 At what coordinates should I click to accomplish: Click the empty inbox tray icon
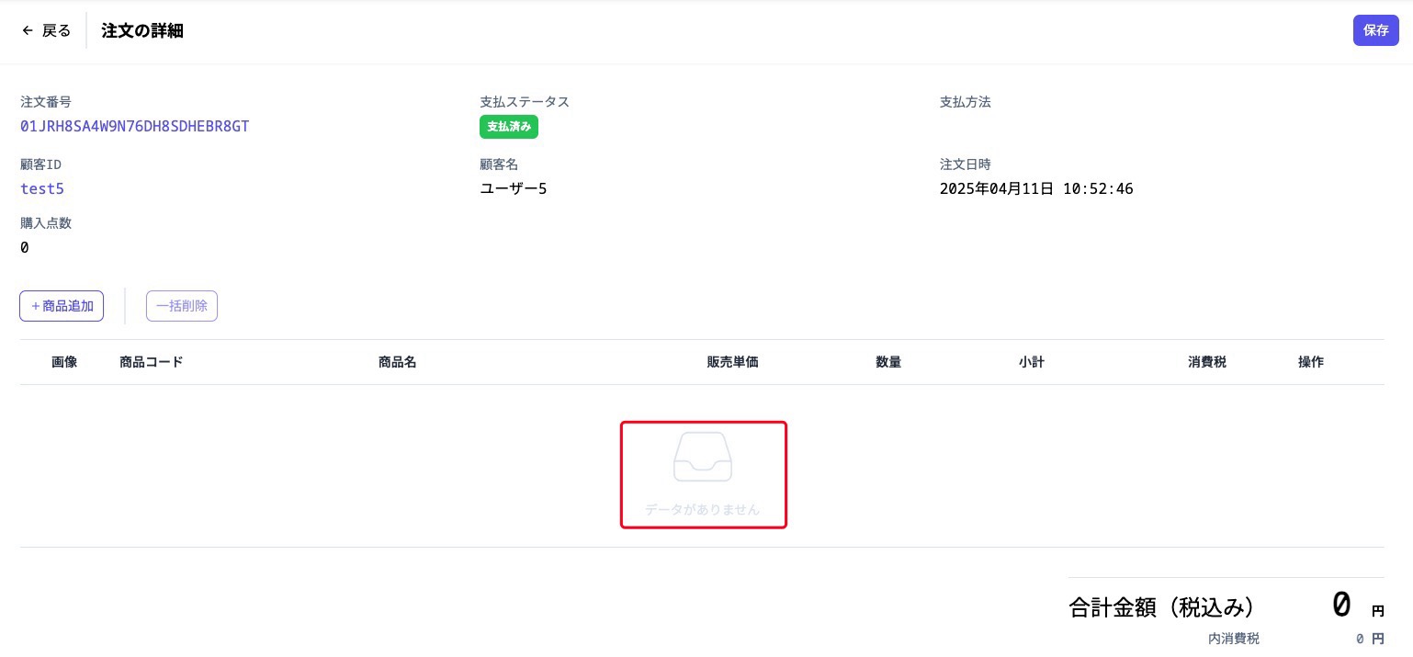point(703,457)
